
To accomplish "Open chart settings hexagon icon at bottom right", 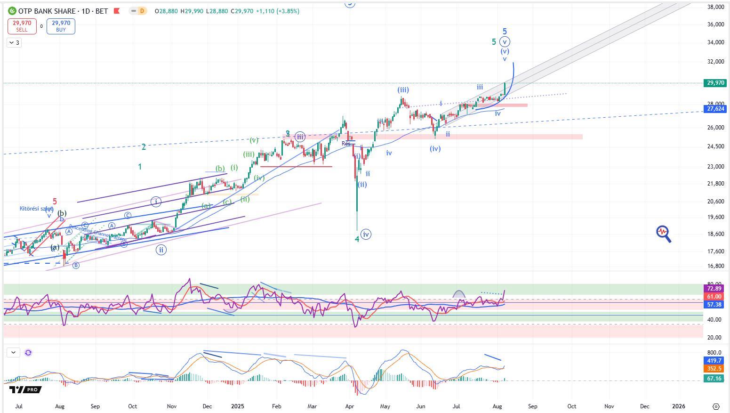I will point(716,406).
